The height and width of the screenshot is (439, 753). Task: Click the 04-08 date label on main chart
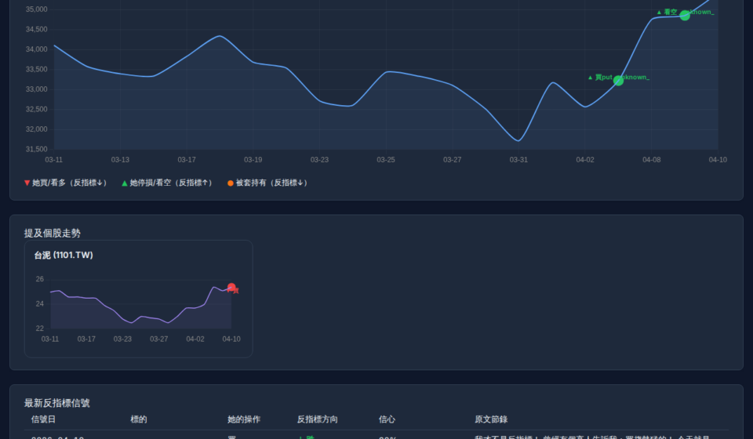click(x=652, y=160)
